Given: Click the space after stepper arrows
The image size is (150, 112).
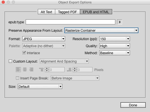Looking at the screenshot, I should pos(75,70).
